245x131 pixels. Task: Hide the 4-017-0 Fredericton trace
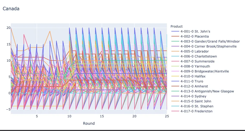coord(192,111)
